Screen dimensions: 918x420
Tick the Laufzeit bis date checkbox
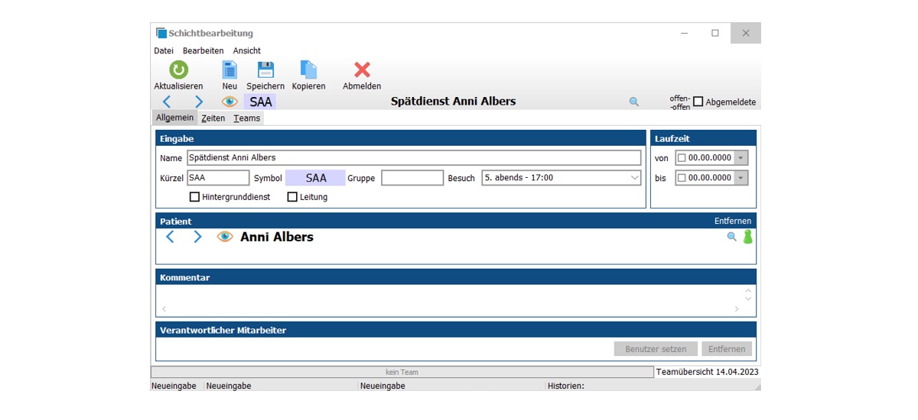pos(682,178)
